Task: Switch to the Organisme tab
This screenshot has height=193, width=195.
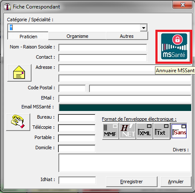Action: [x=77, y=36]
